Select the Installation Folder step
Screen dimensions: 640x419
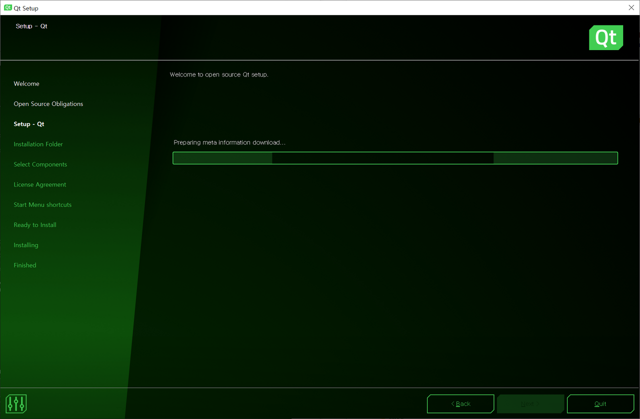pyautogui.click(x=38, y=144)
